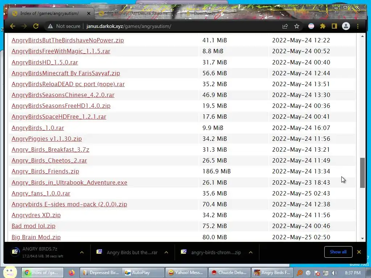Viewport: 371px width, 278px height.
Task: Download Angry_Birds_Cheetos_2.rar
Action: click(x=49, y=160)
